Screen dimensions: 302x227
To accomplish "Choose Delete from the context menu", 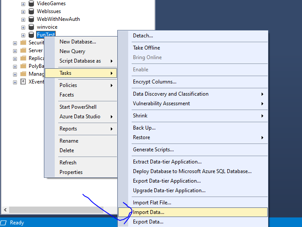I will tap(81, 150).
